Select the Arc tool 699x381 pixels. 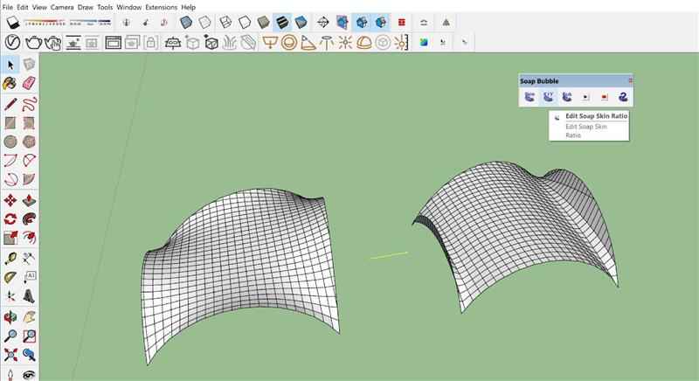click(10, 161)
